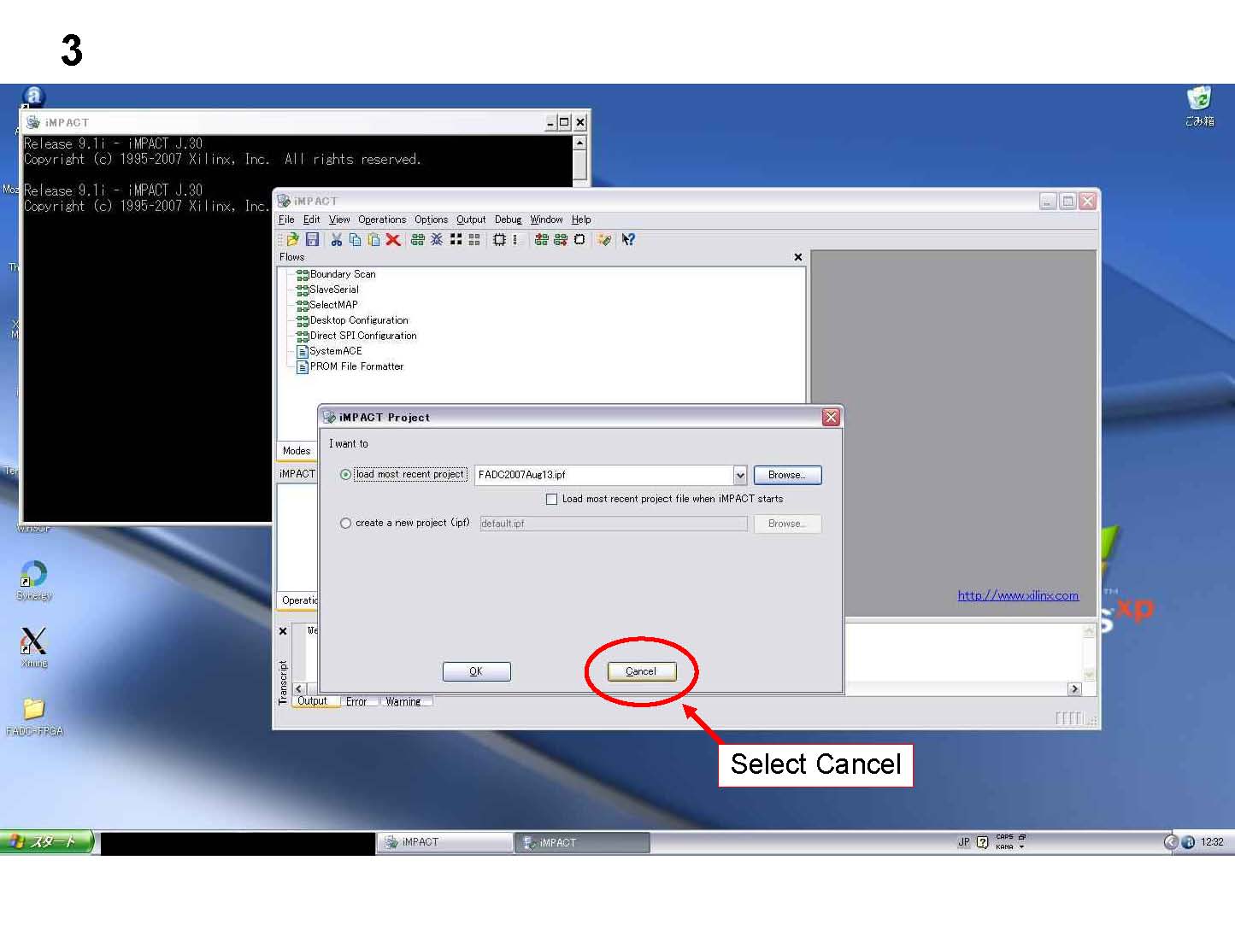Open the View menu
Viewport: 1235px width, 925px height.
click(339, 220)
